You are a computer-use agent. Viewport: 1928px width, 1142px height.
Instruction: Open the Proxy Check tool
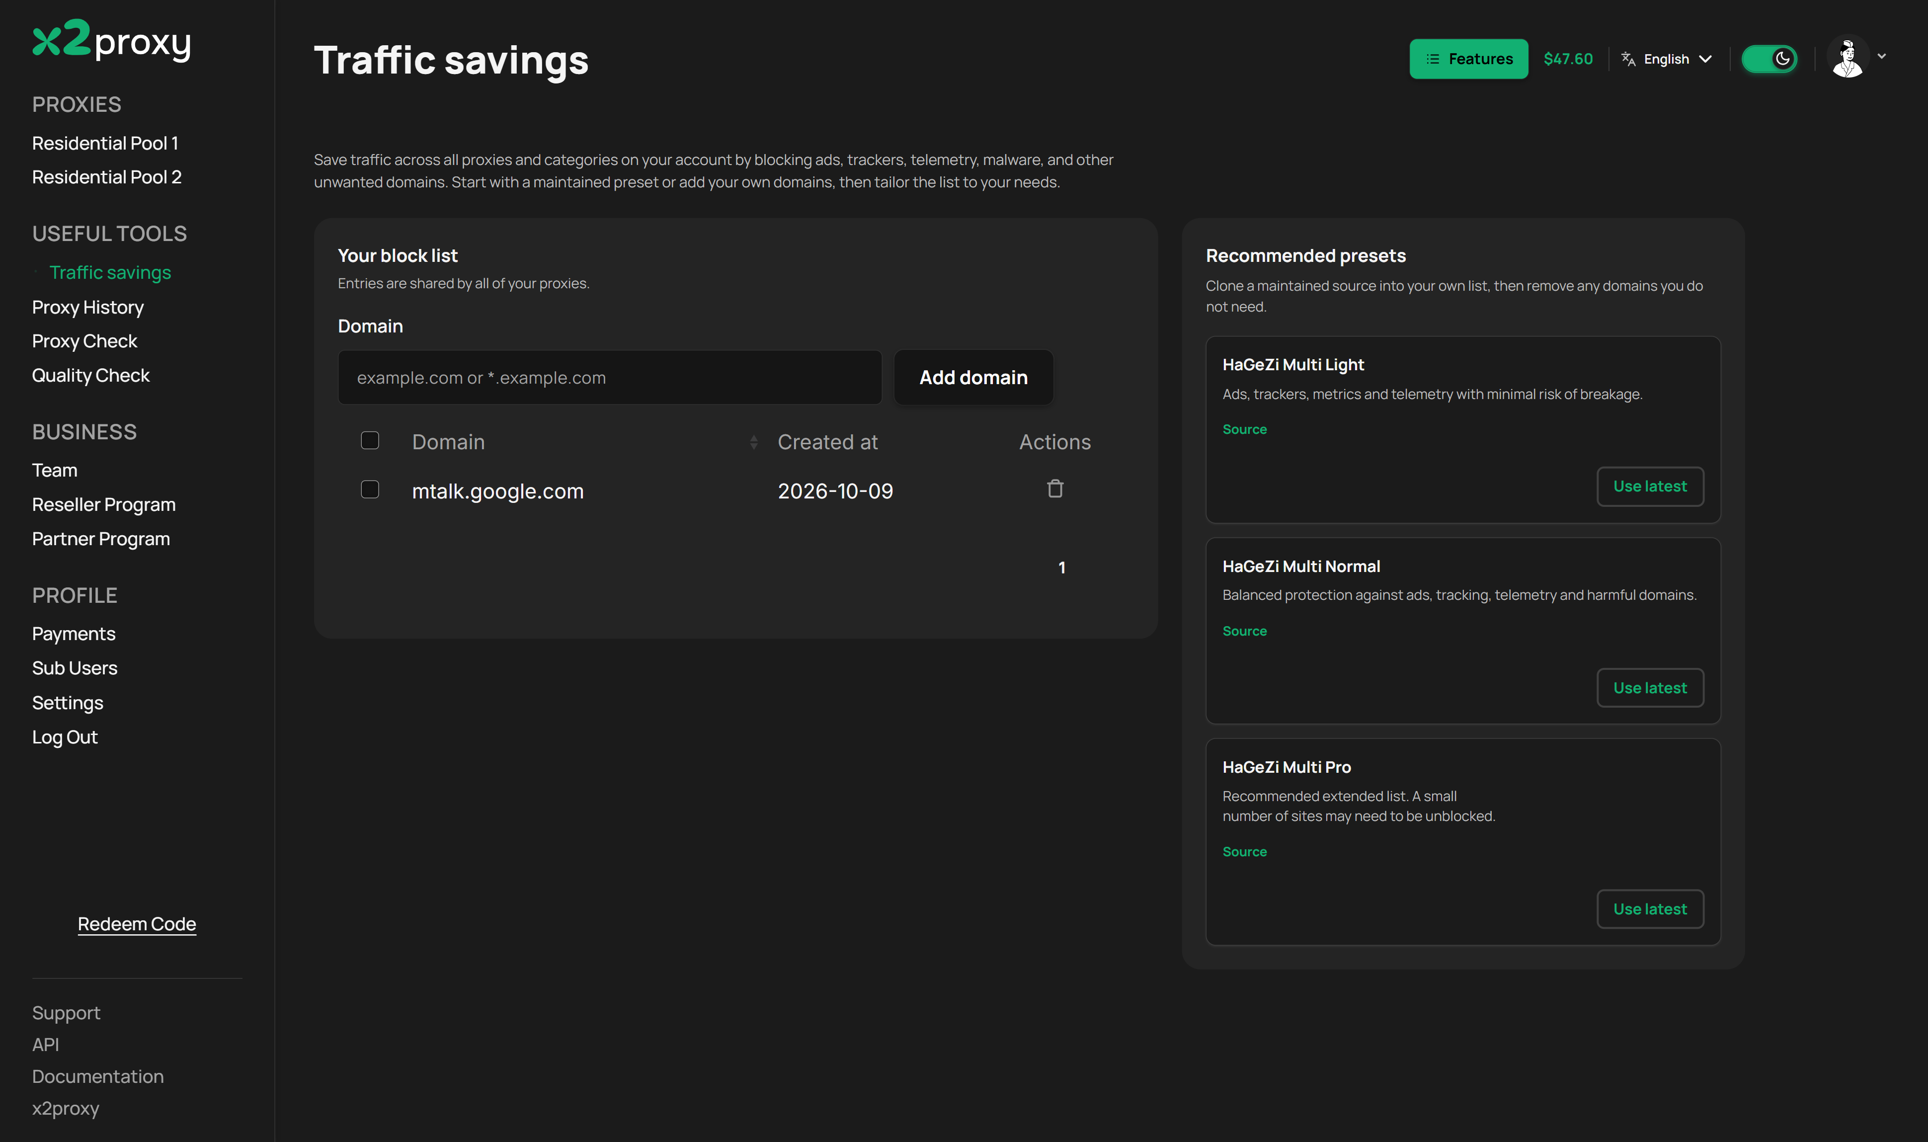(84, 341)
